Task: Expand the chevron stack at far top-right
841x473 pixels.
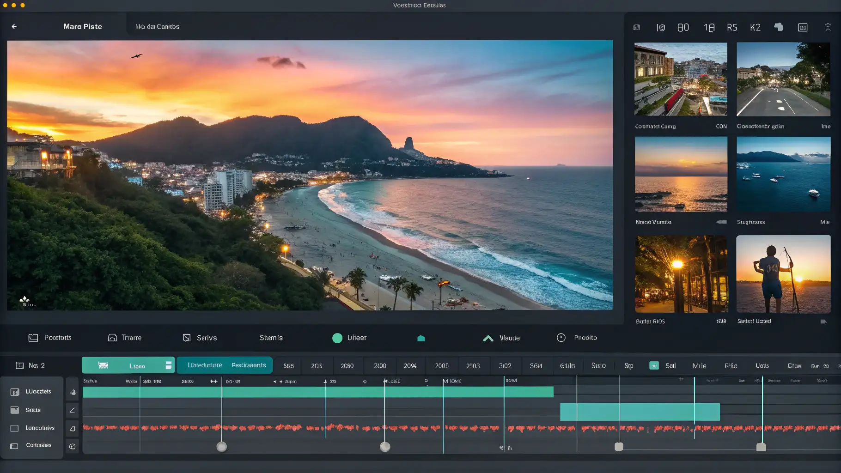Action: pyautogui.click(x=828, y=27)
